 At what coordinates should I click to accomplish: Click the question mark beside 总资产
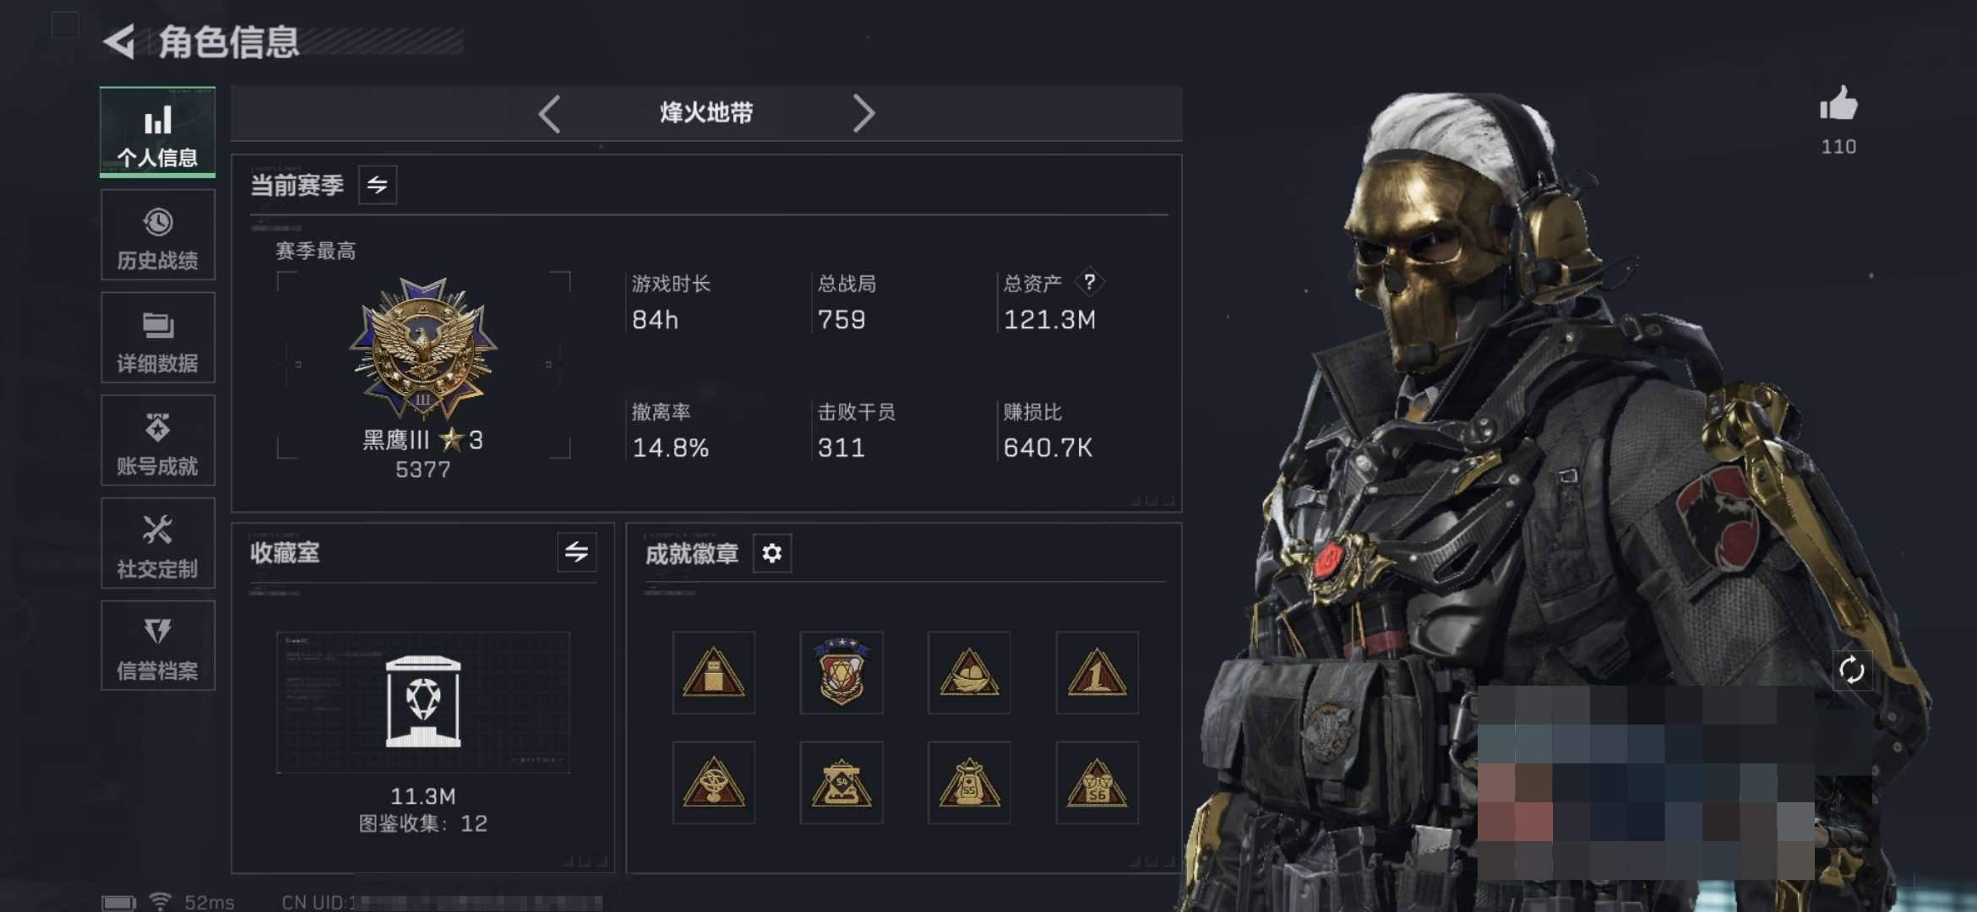[x=1089, y=282]
